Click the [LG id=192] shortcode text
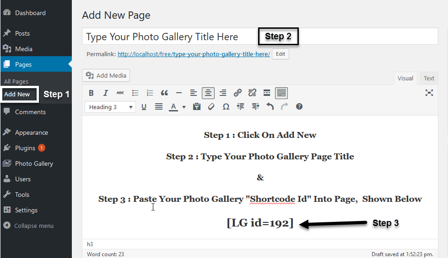The width and height of the screenshot is (448, 258). coord(260,223)
